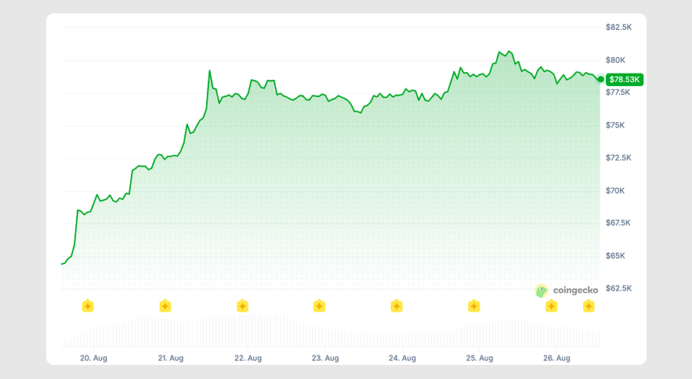The image size is (692, 379).
Task: Click the $67.5K axis label
Action: (x=618, y=223)
